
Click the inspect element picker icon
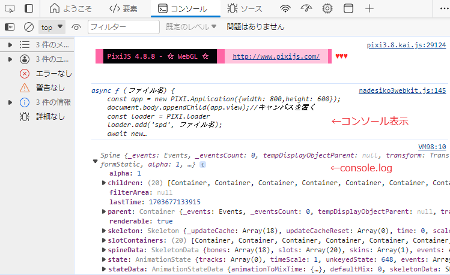click(x=10, y=8)
